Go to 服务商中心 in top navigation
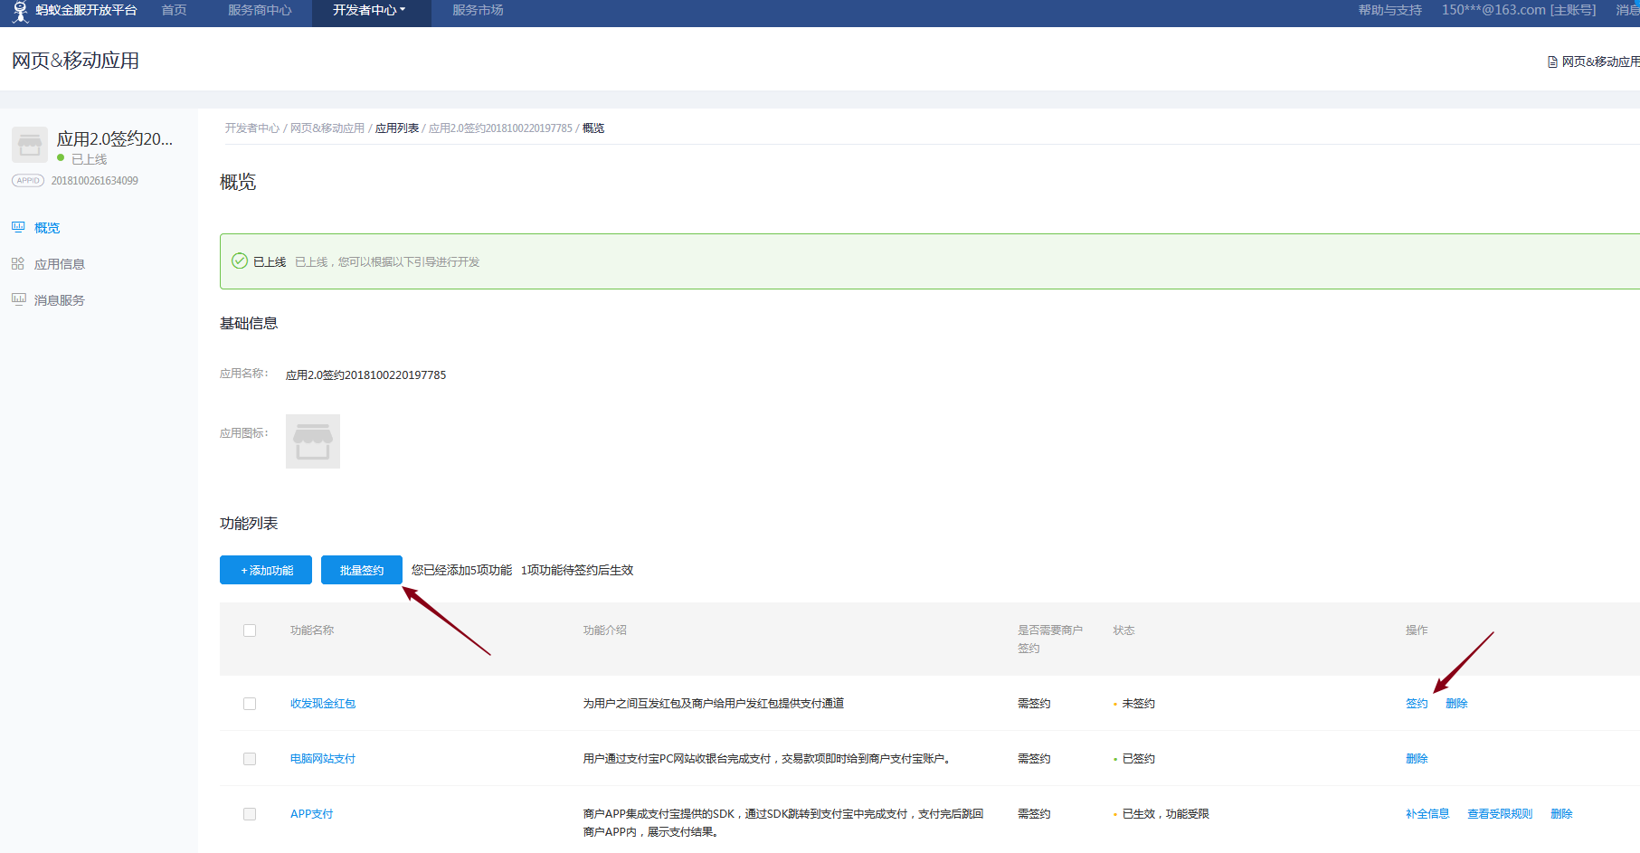 260,11
